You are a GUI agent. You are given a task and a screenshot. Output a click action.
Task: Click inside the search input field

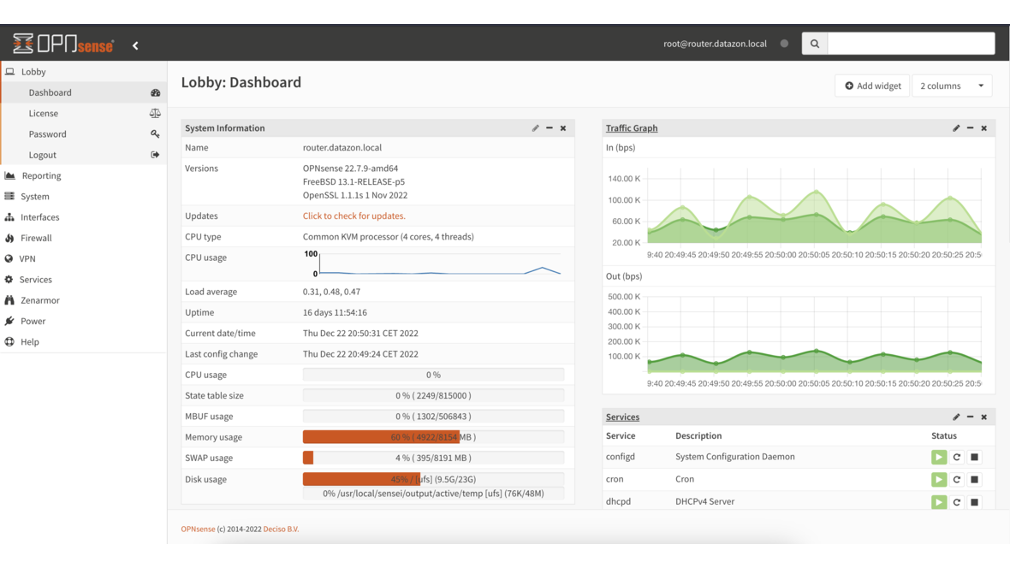(912, 43)
